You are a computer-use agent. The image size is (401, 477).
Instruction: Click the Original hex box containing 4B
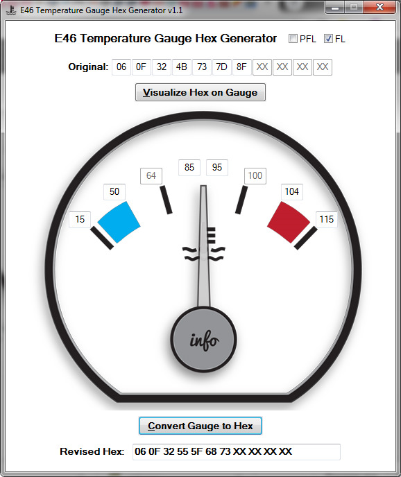pyautogui.click(x=182, y=67)
